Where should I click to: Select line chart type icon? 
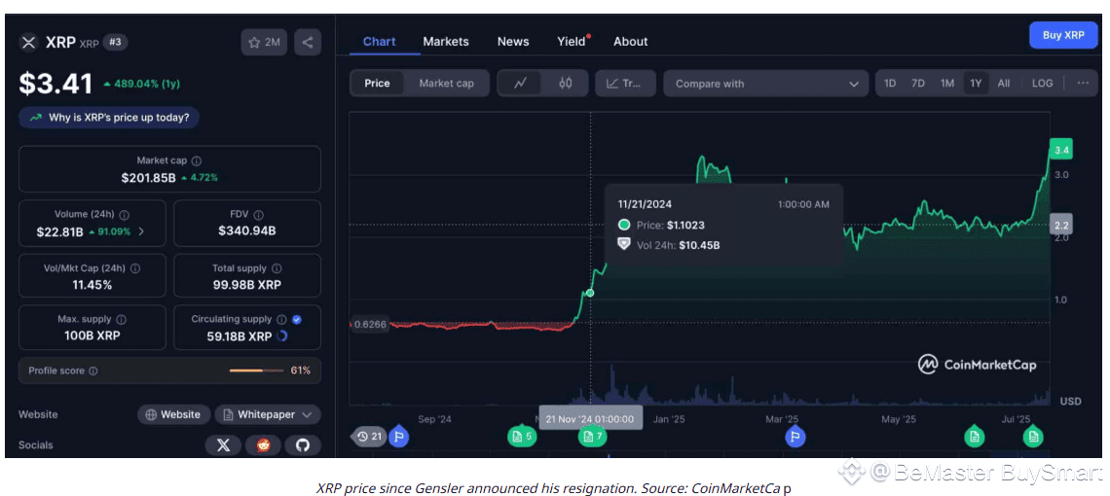tap(520, 84)
